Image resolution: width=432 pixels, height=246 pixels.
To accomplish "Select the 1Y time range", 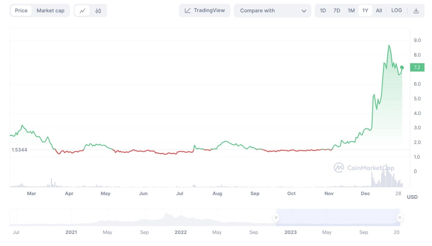I will click(365, 10).
